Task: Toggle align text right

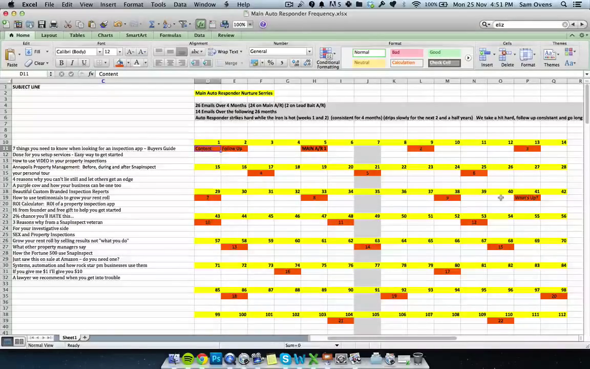Action: 182,63
